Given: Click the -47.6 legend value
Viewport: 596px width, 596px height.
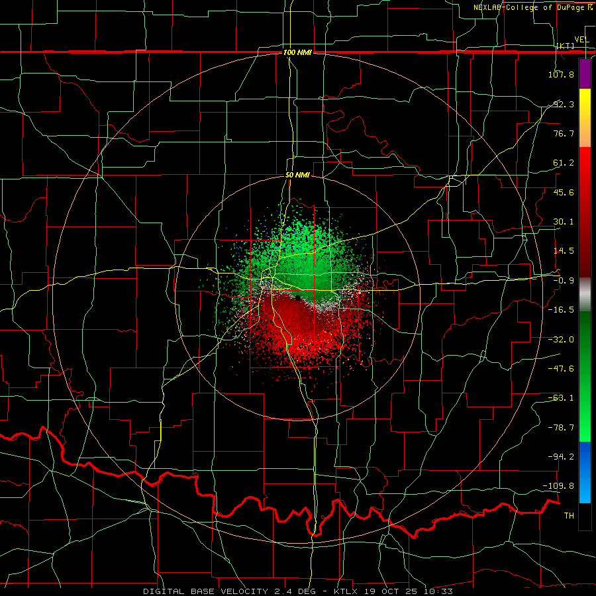Looking at the screenshot, I should pos(561,369).
